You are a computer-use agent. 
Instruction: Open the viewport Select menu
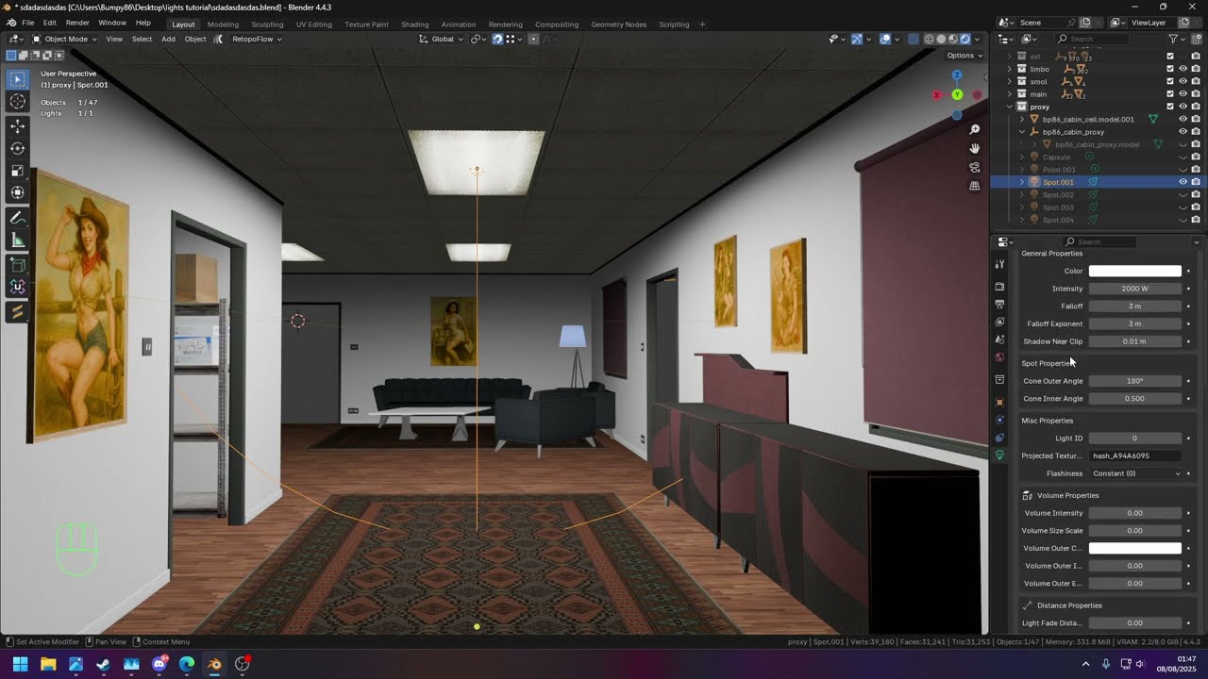(142, 39)
